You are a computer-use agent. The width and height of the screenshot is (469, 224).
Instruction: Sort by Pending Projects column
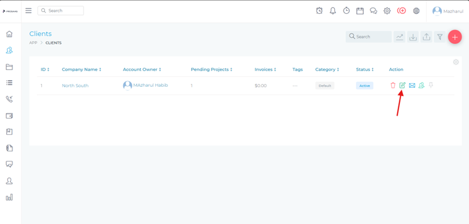coord(211,69)
